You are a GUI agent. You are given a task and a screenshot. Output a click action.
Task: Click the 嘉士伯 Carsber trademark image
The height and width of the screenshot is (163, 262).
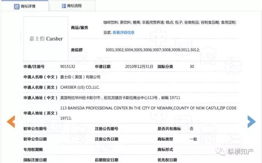tap(46, 38)
